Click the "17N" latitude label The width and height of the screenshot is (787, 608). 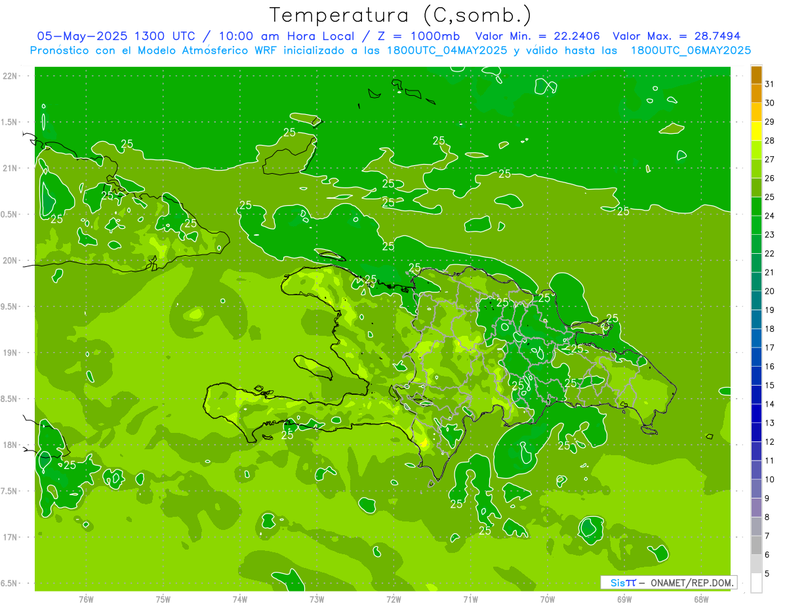point(10,537)
